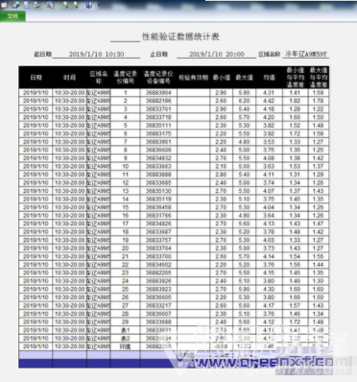Expand the quick access toolbar customize arrow
The image size is (357, 382).
(x=99, y=5)
